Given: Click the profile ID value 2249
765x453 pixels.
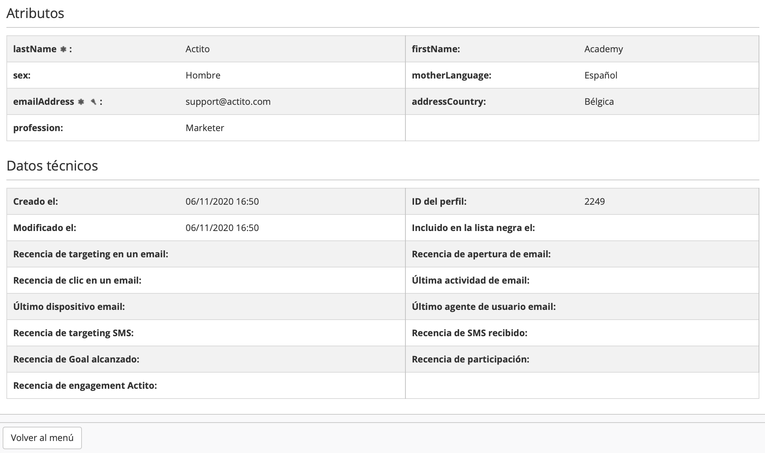Looking at the screenshot, I should (594, 202).
